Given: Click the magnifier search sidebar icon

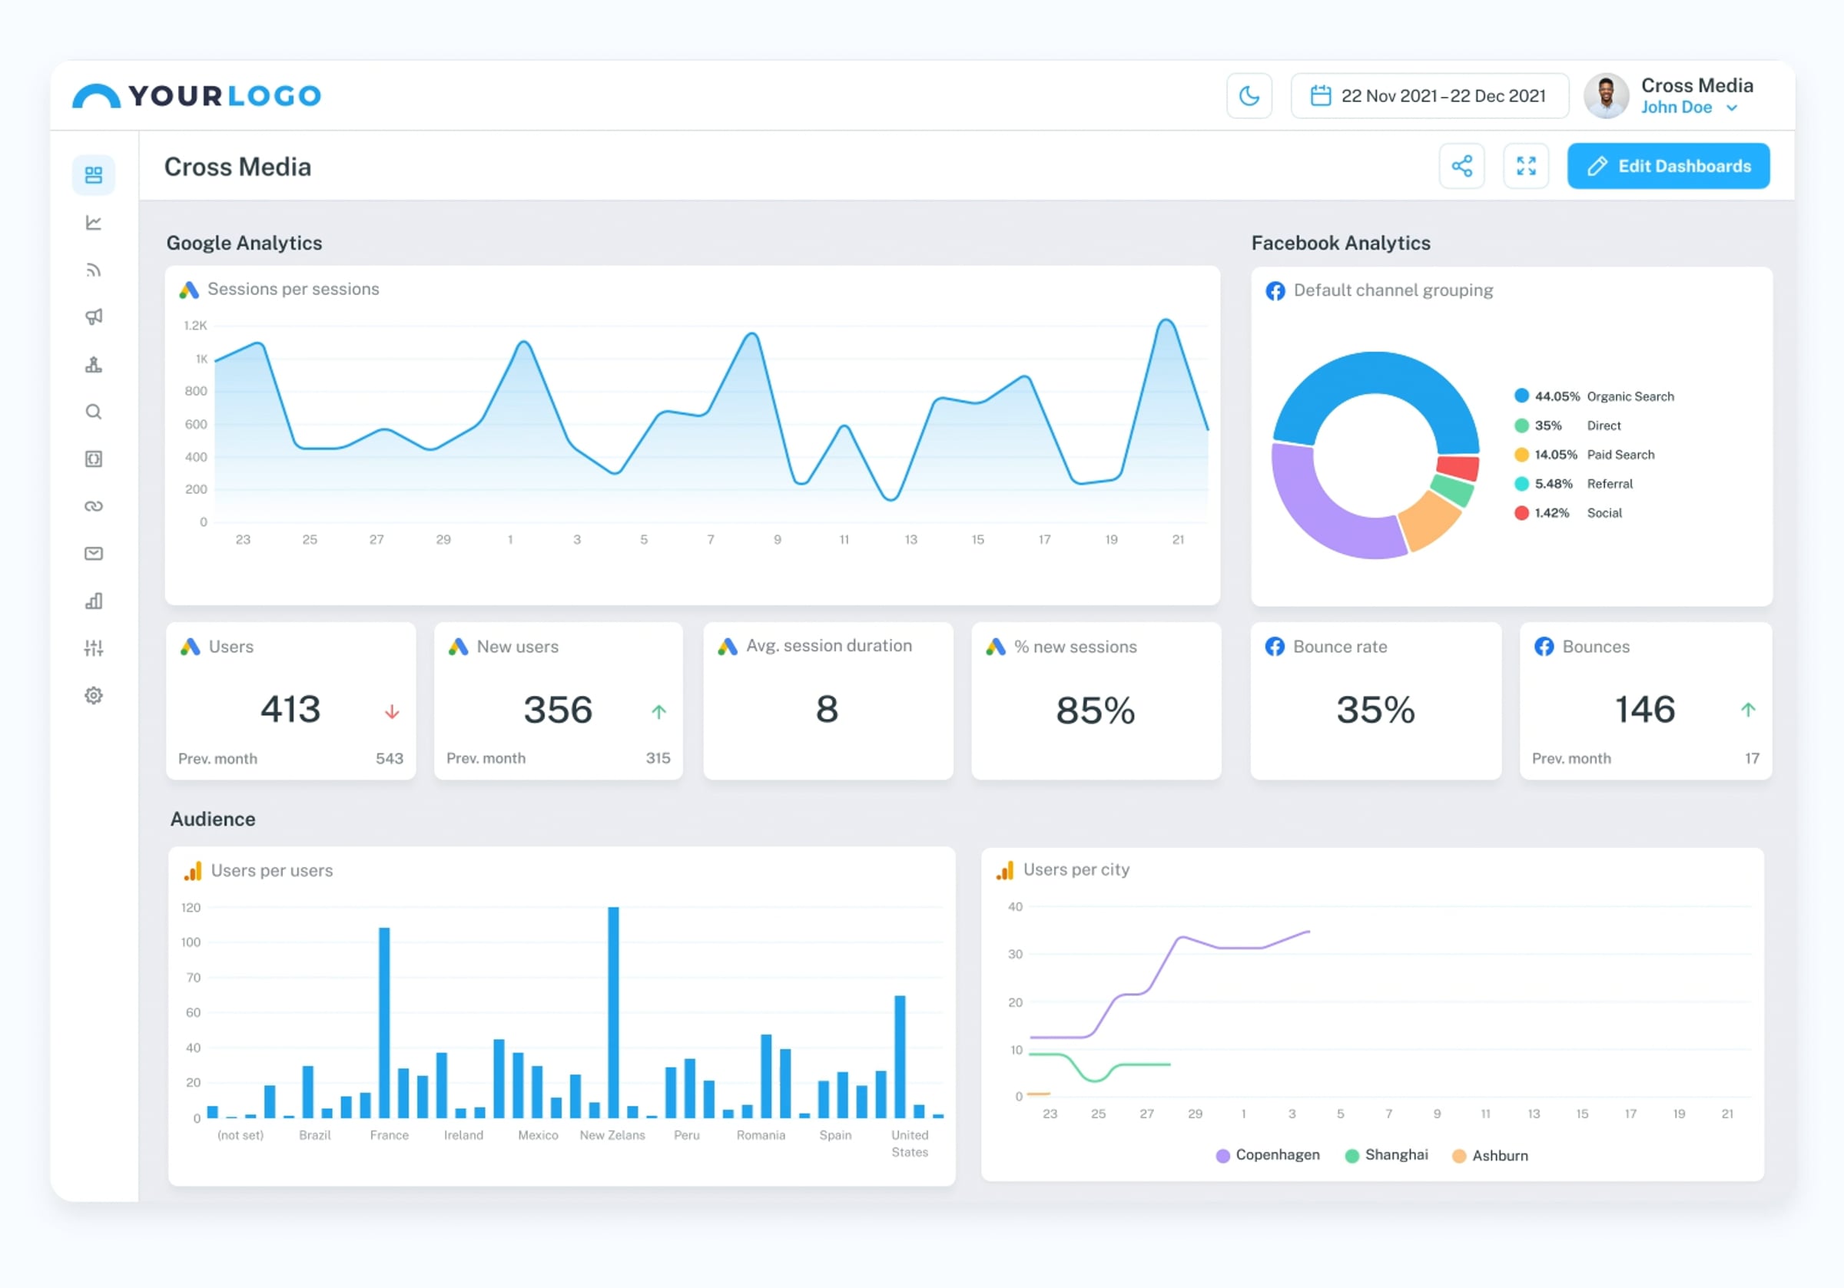Looking at the screenshot, I should click(x=93, y=412).
